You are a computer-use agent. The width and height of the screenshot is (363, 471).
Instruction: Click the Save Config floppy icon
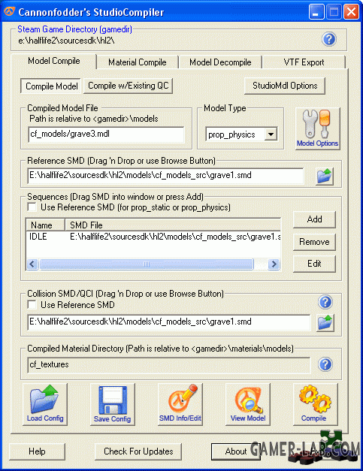113,404
